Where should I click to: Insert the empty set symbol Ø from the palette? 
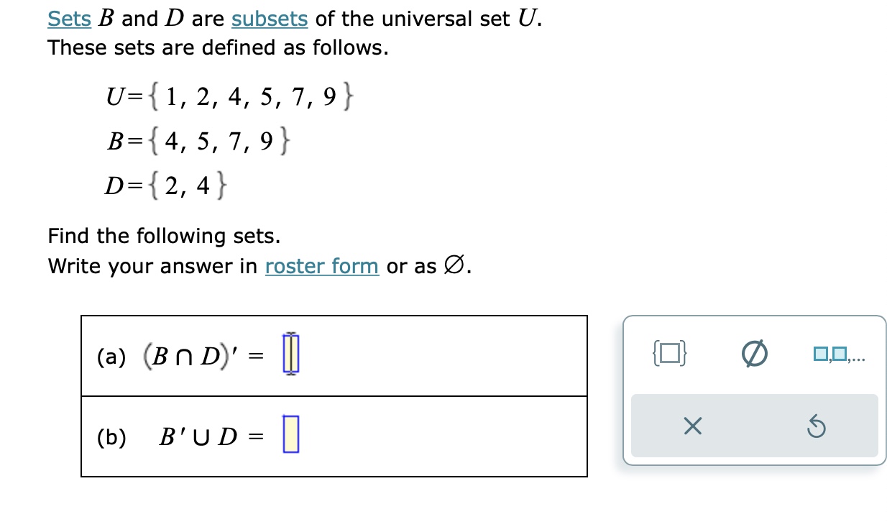tap(755, 352)
